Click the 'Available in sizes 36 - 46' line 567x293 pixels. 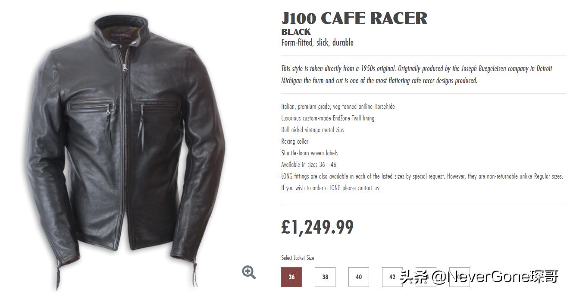309,165
